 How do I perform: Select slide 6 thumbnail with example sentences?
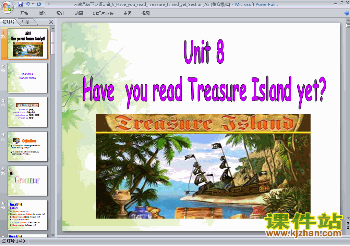point(28,215)
